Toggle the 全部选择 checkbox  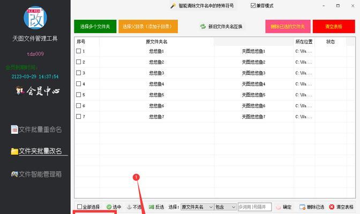click(x=79, y=207)
